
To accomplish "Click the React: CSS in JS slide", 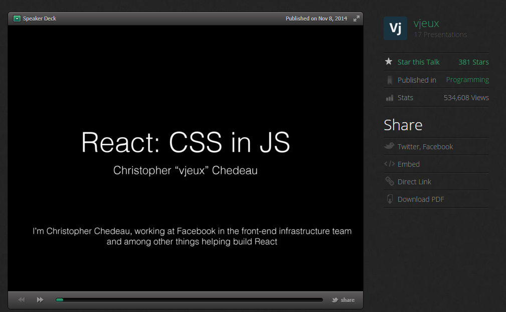I will (186, 158).
